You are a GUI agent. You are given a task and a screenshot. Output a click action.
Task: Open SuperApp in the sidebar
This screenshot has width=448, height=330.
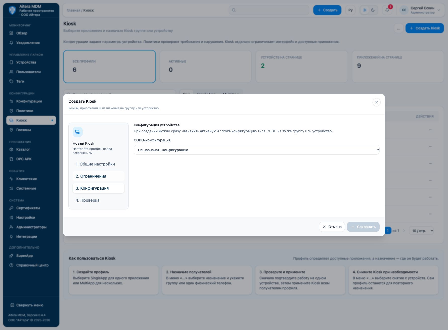(x=31, y=256)
